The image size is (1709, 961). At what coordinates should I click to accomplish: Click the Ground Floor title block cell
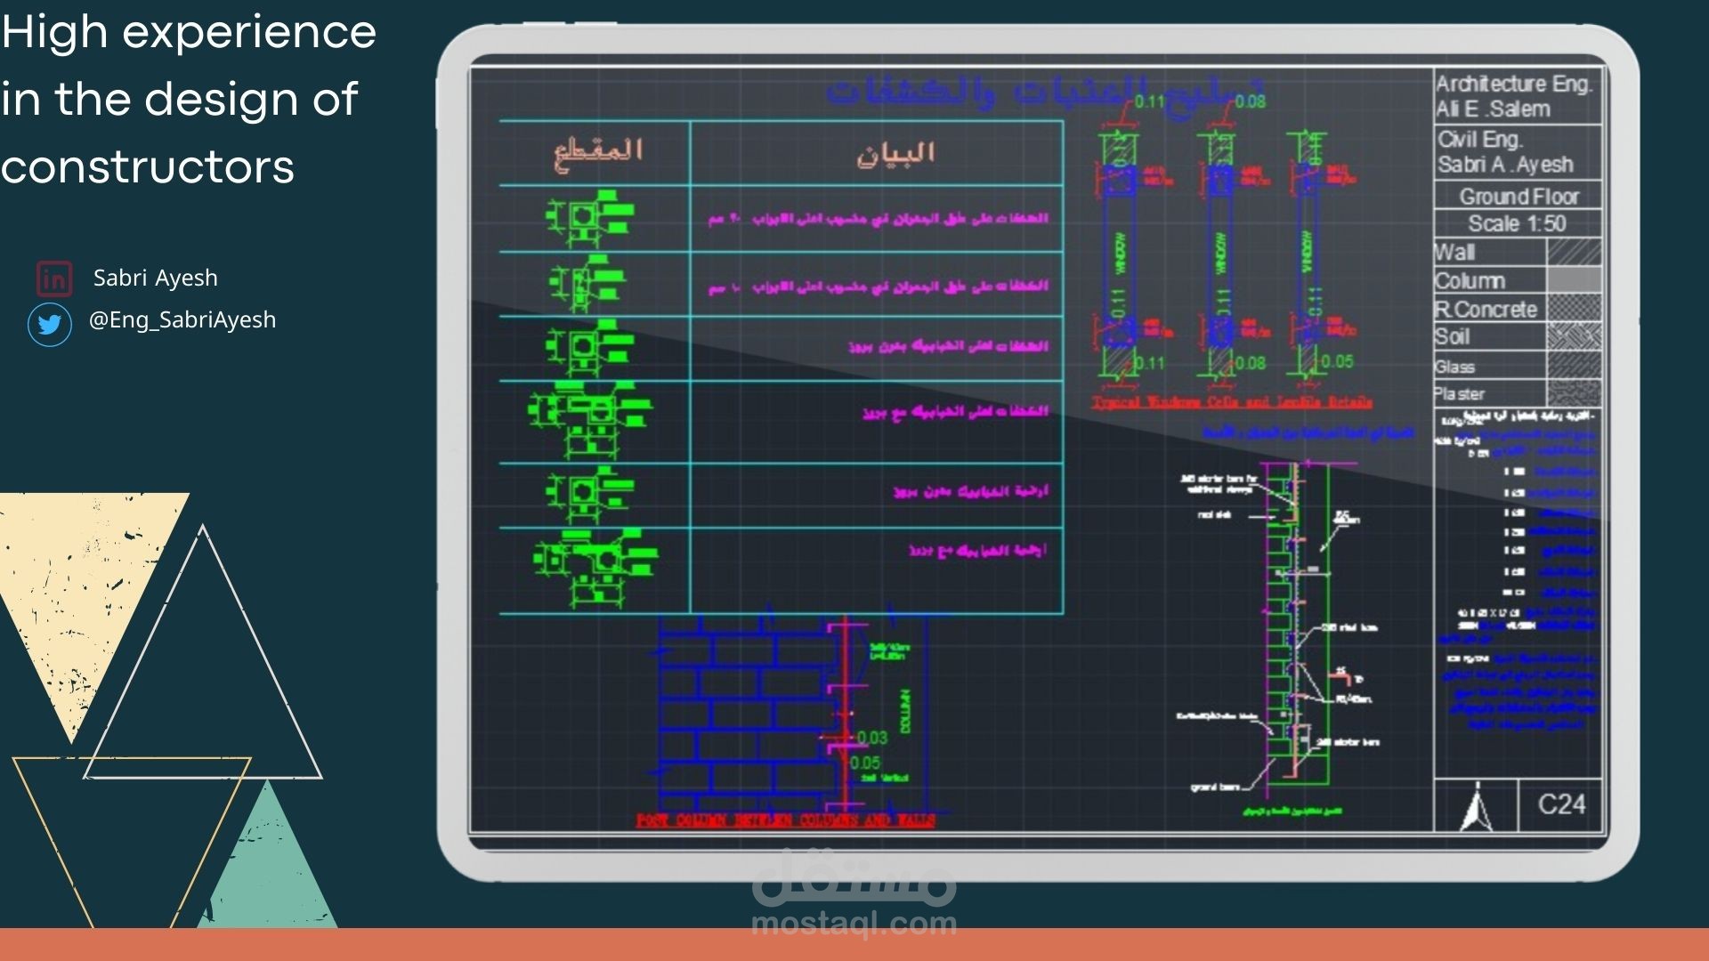click(1518, 196)
